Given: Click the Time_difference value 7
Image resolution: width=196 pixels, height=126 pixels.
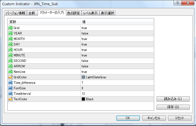Looking at the screenshot, I should [82, 83].
